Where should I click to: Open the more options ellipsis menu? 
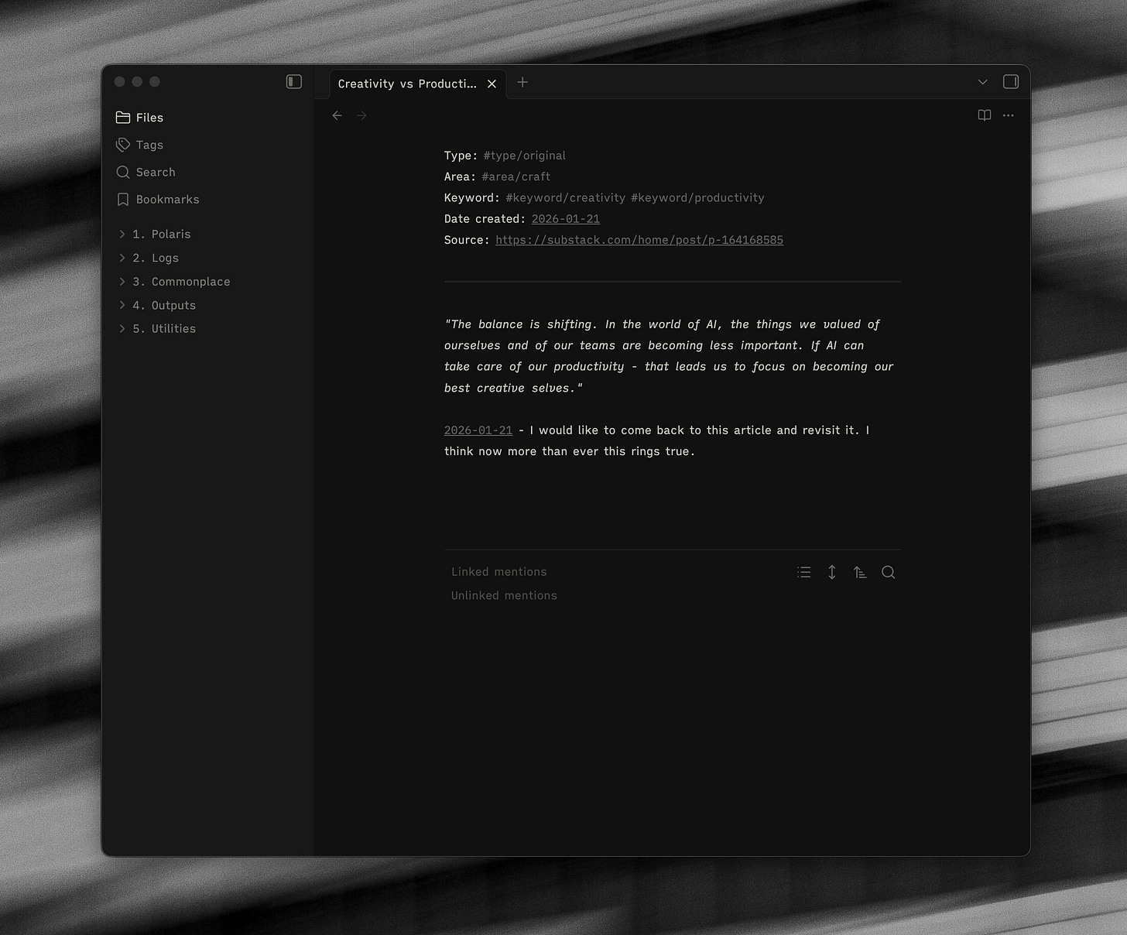click(x=1008, y=115)
